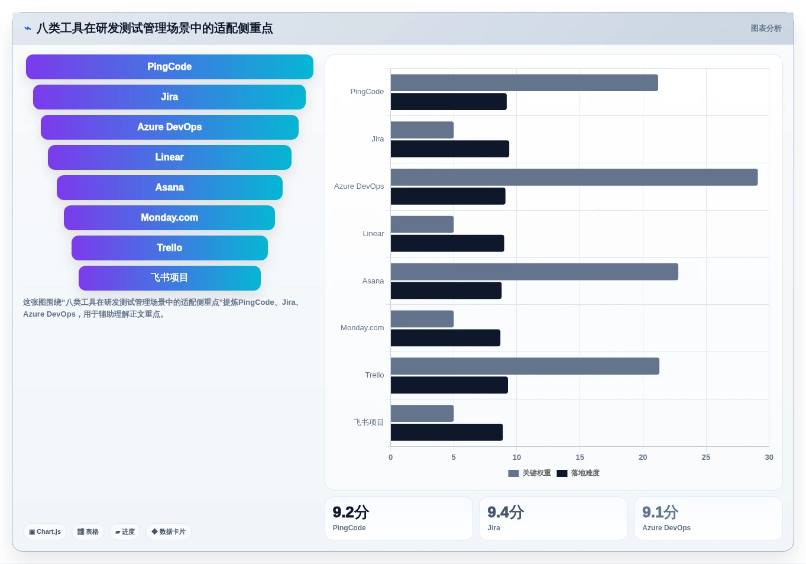This screenshot has height=564, width=806.
Task: Click 飞书项目's dark 落地难度 bar
Action: [447, 433]
